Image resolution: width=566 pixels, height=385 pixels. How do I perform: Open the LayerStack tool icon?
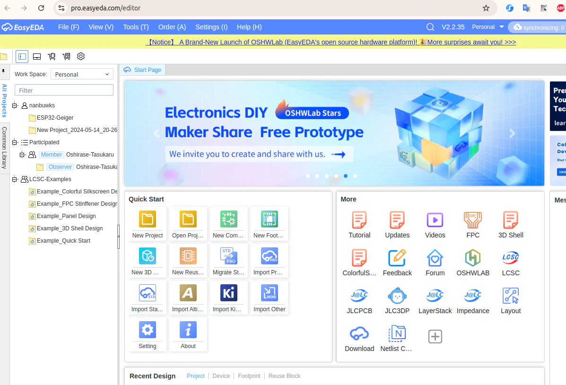click(x=435, y=300)
